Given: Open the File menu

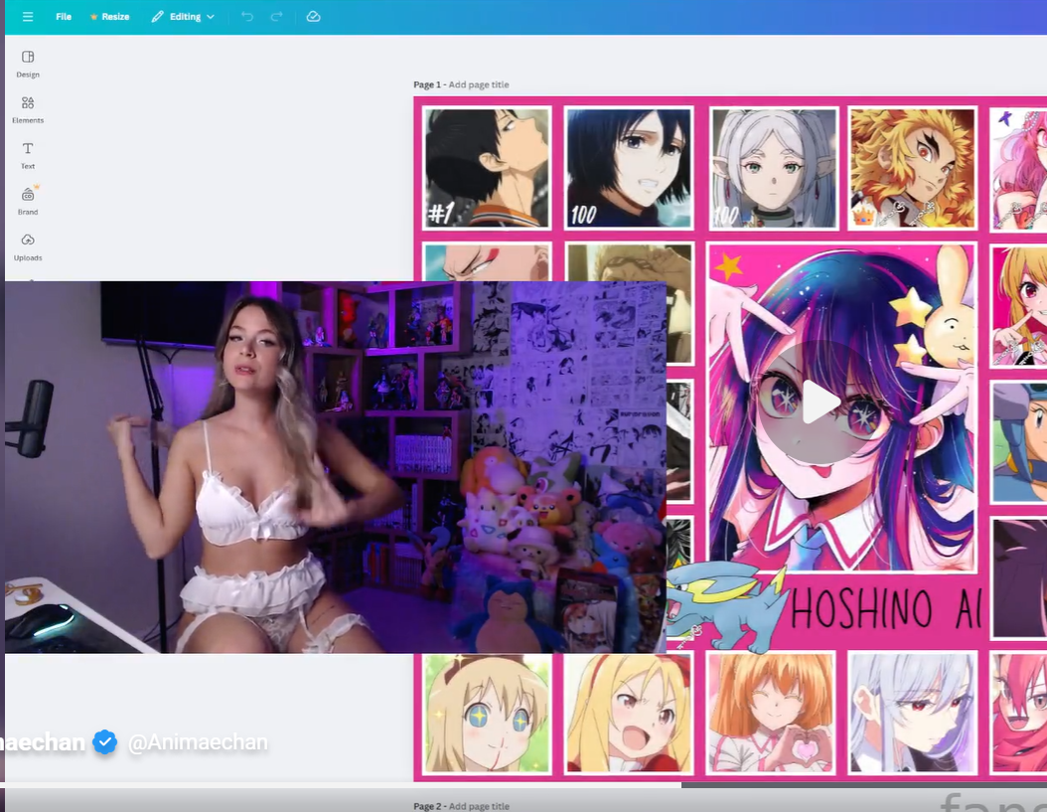Looking at the screenshot, I should coord(64,17).
